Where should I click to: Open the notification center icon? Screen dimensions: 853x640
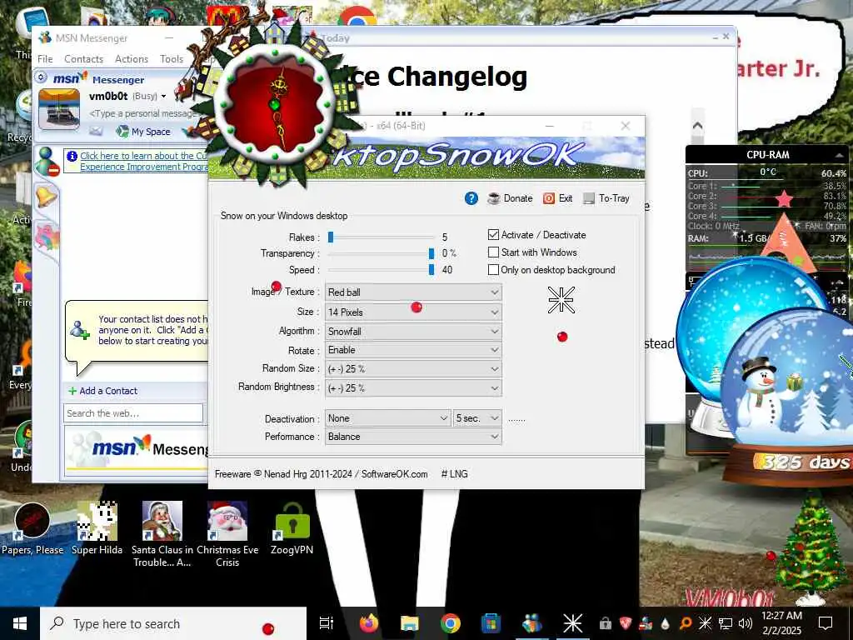[x=826, y=623]
